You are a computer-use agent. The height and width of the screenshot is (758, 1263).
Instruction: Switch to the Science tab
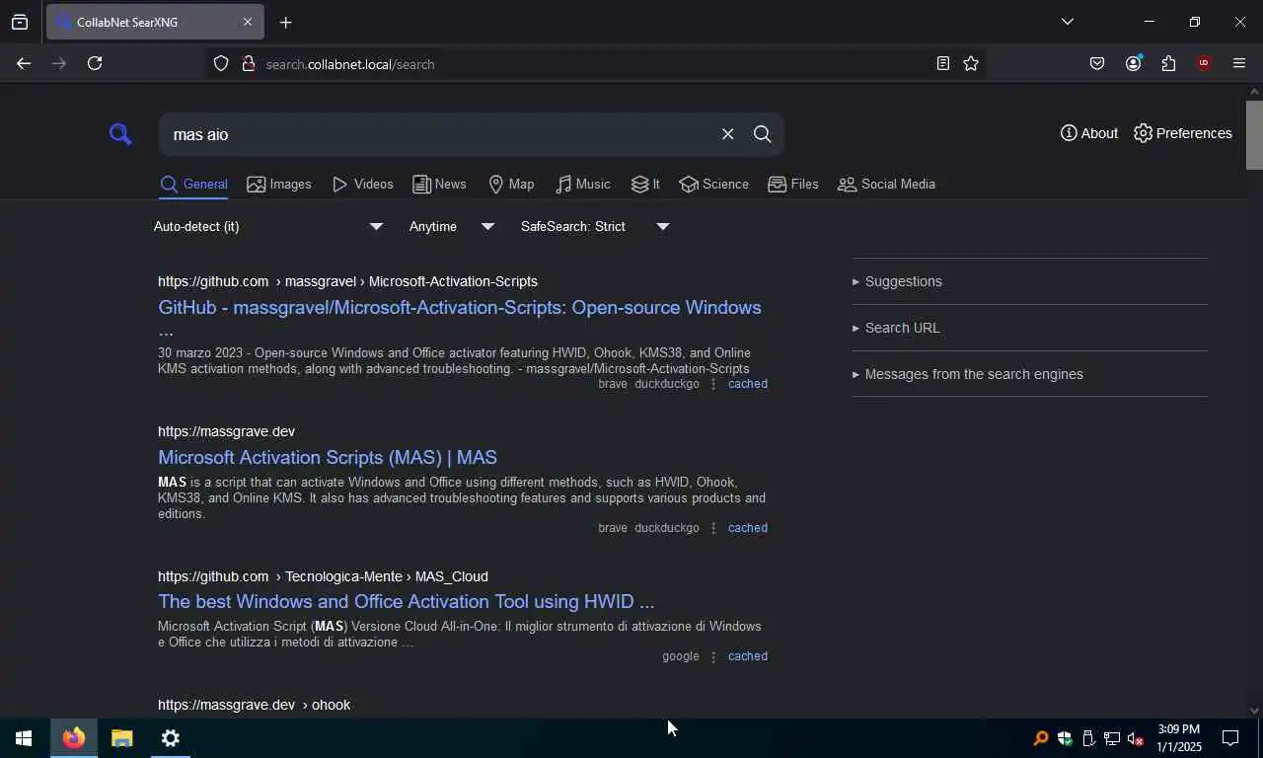coord(713,185)
